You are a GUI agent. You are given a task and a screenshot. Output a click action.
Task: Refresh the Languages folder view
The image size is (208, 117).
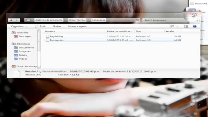pos(137,20)
